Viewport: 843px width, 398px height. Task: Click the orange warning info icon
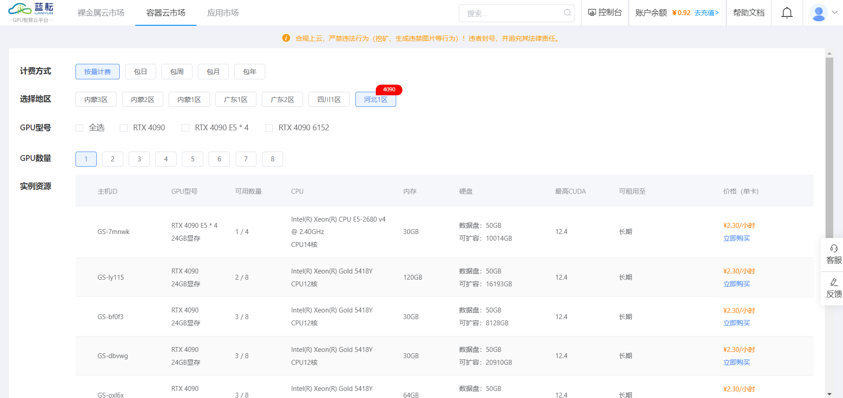point(286,38)
